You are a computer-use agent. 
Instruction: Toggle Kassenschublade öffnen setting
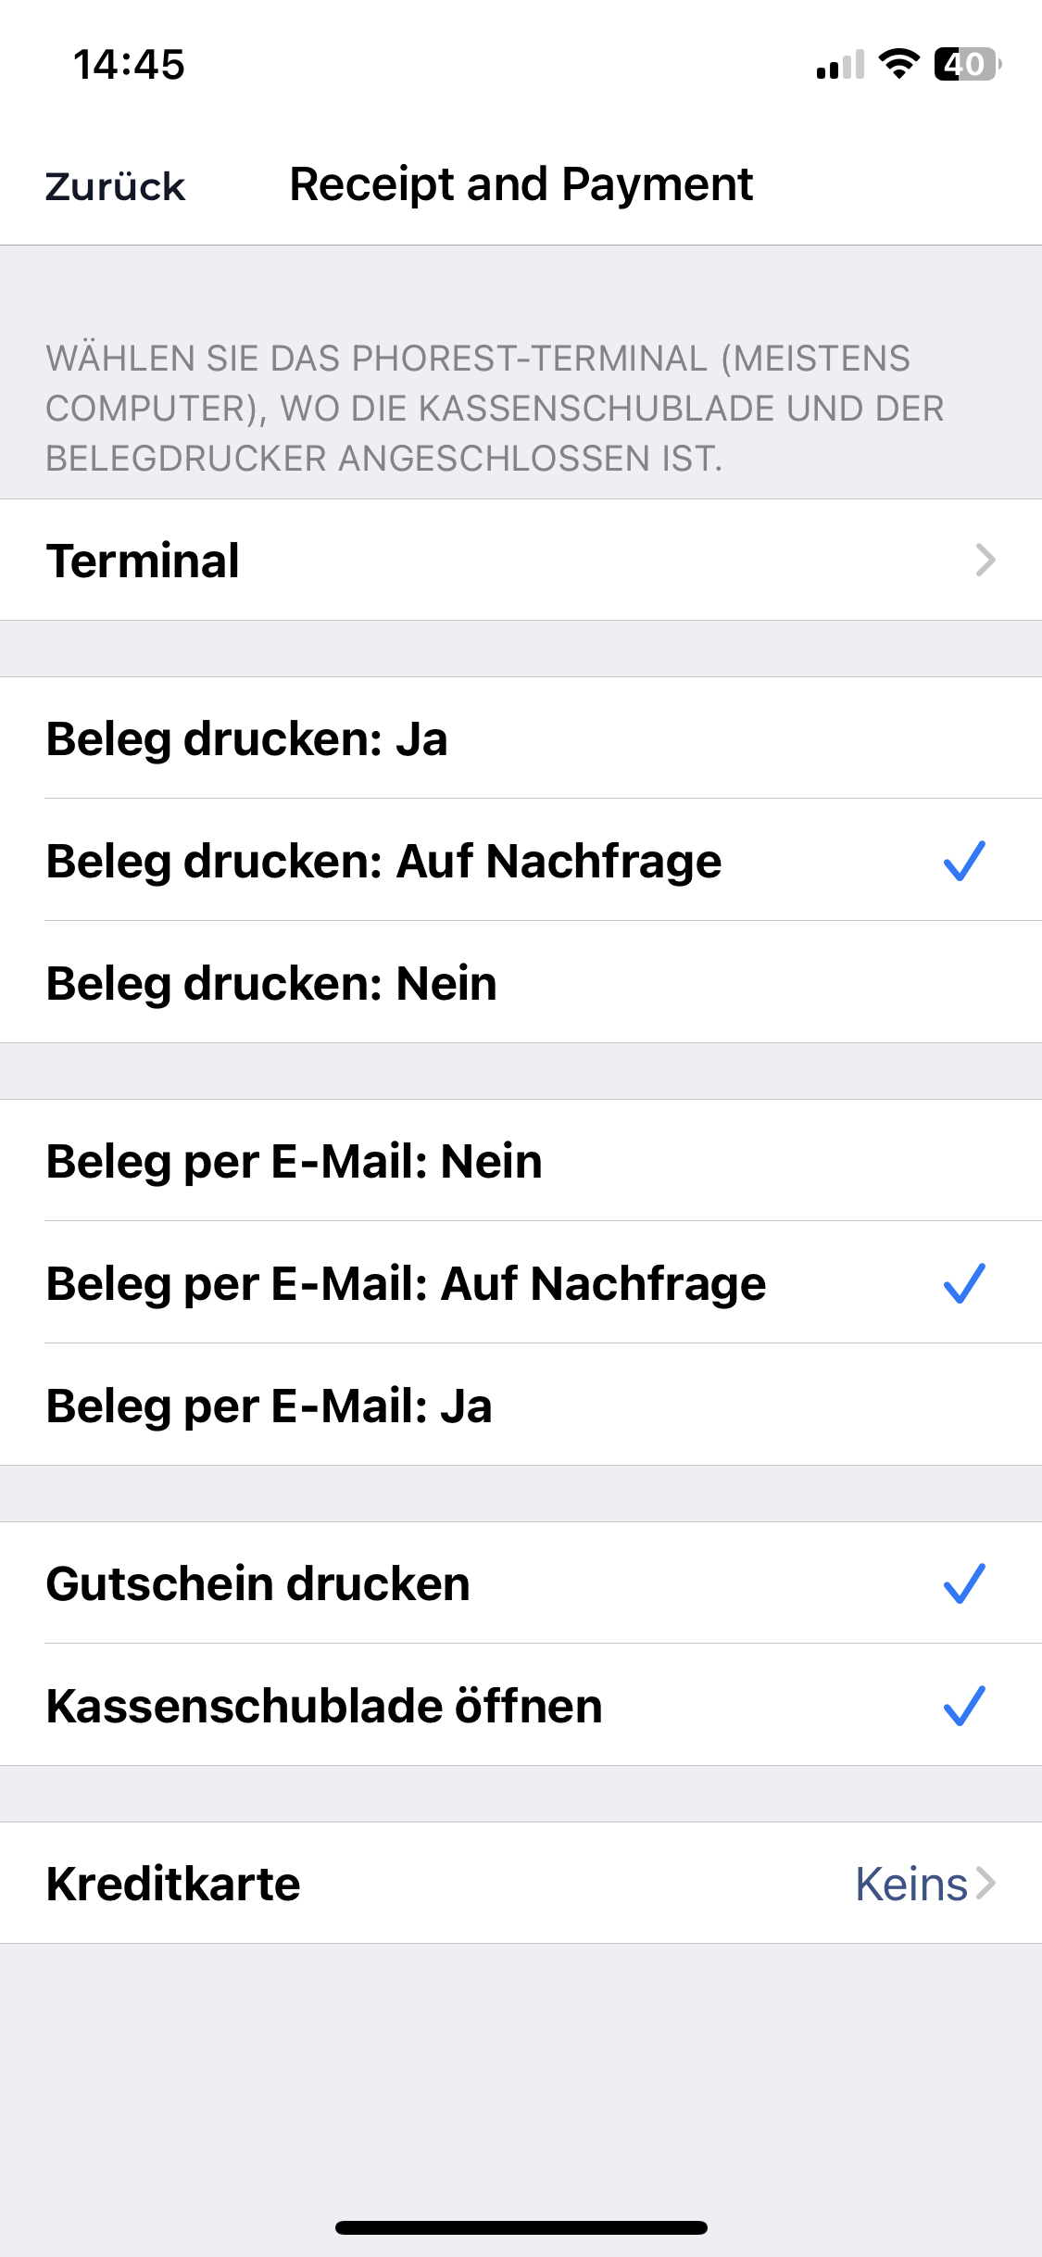tap(521, 1705)
